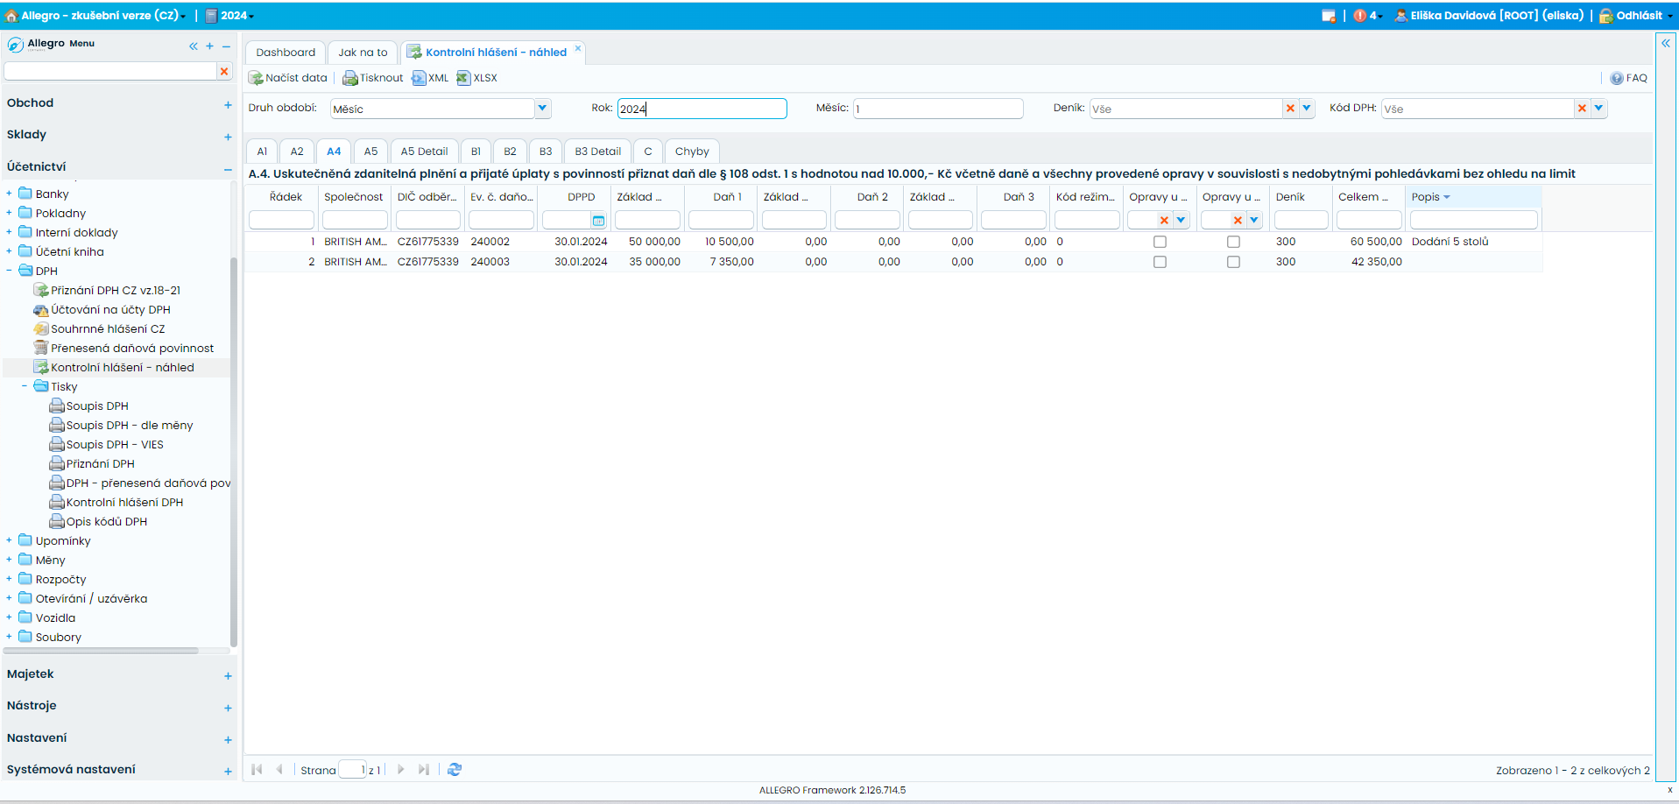Switch to the Chyby tab

(x=692, y=152)
